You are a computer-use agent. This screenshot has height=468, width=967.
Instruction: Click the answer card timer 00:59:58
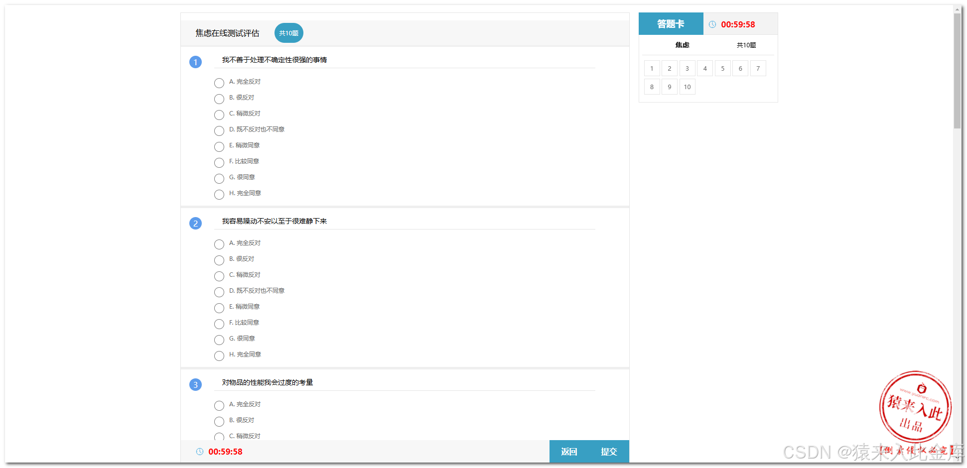coord(738,24)
